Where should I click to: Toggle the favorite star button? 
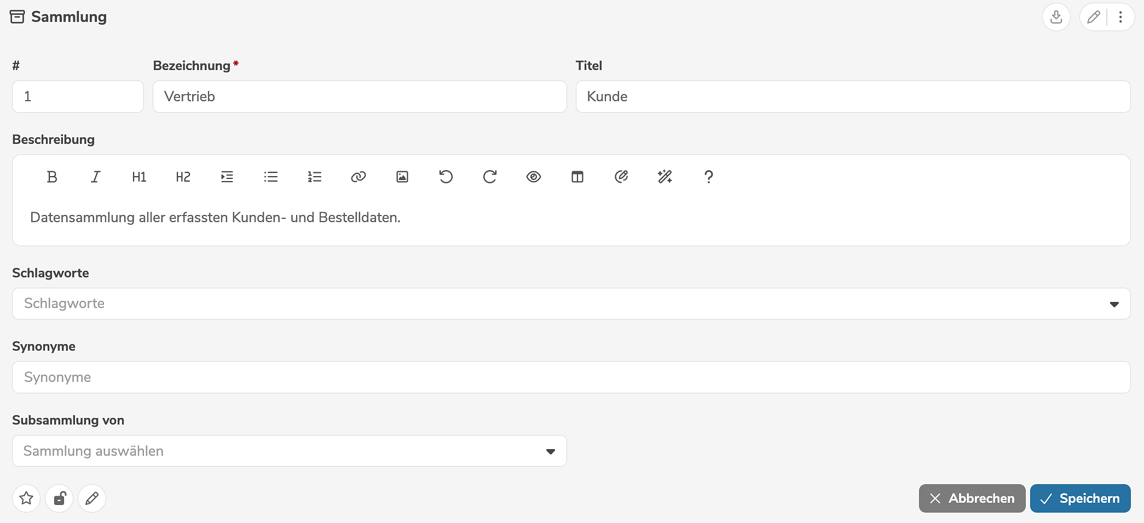tap(26, 498)
